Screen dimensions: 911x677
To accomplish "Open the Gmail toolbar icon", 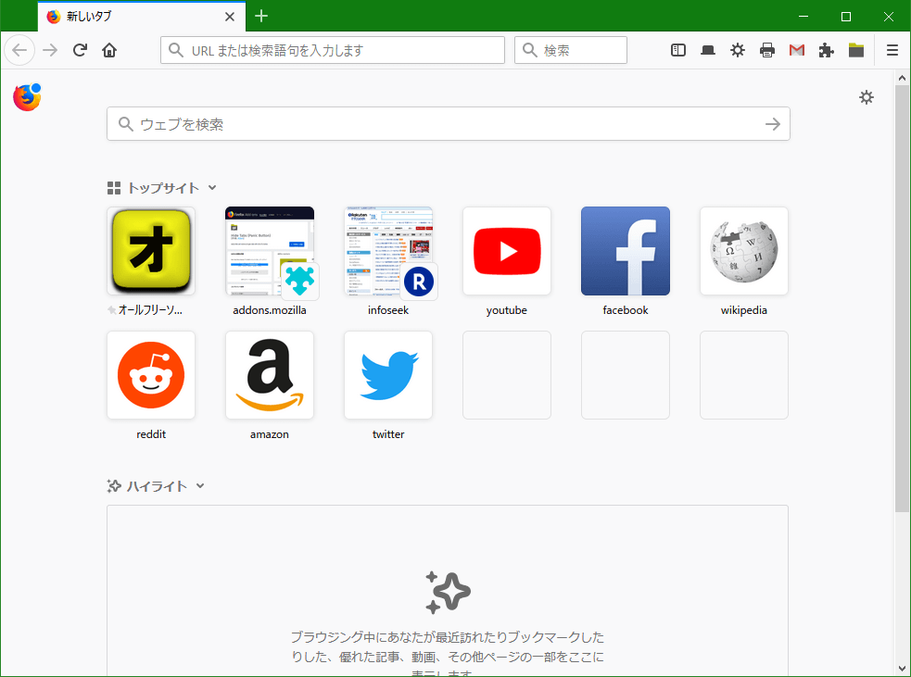I will pyautogui.click(x=796, y=51).
